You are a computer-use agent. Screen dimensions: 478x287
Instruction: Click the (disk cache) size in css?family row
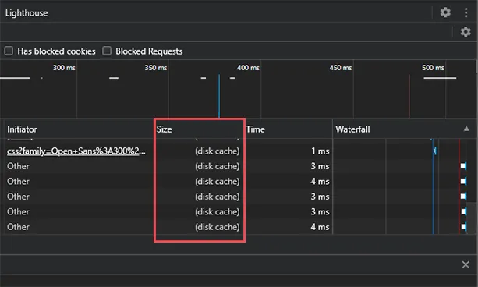(218, 151)
